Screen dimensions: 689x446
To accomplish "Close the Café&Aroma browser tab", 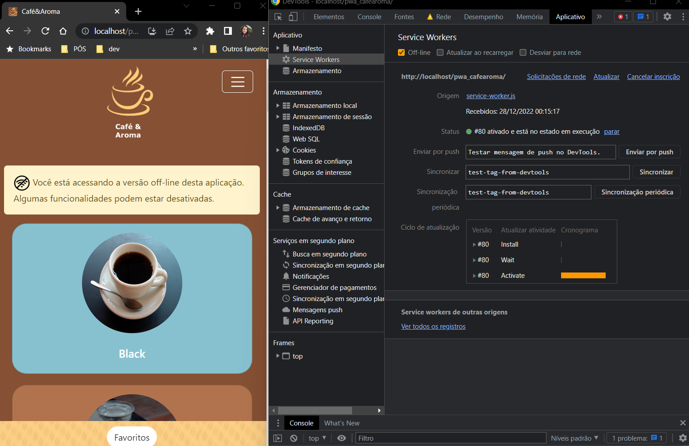I will point(117,11).
